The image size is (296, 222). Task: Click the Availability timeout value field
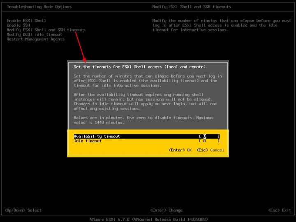pos(209,136)
